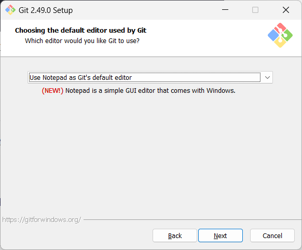Click the 'Choosing the default editor' heading

click(x=81, y=31)
